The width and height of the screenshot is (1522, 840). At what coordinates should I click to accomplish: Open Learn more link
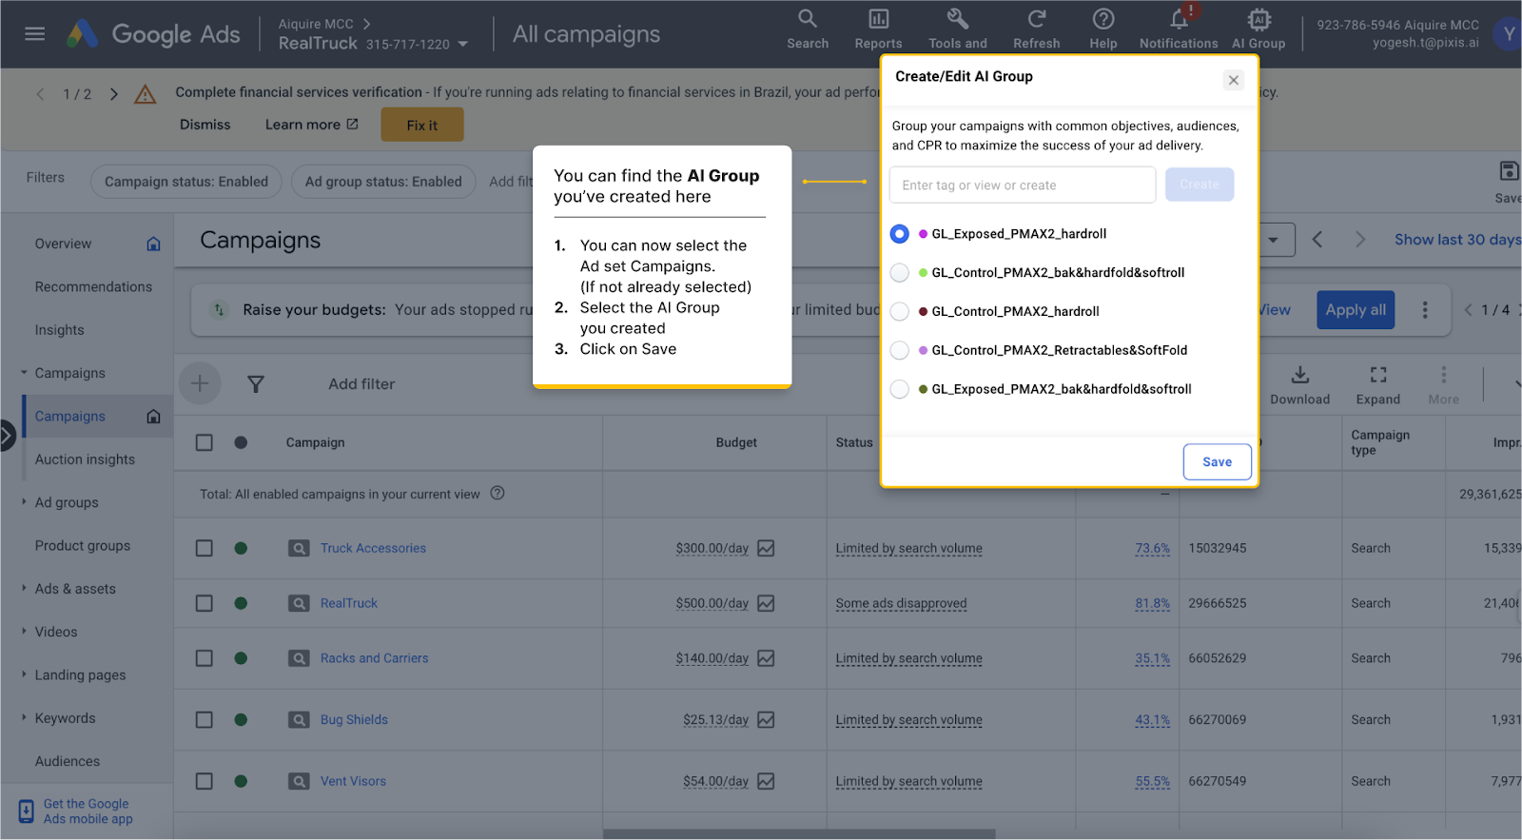tap(311, 125)
